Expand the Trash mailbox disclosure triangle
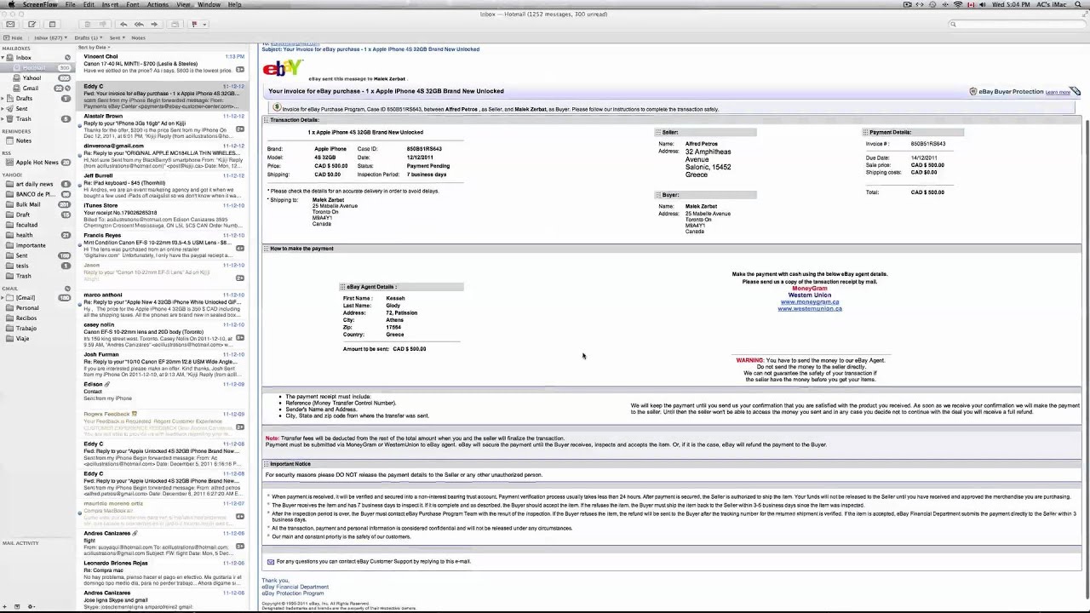This screenshot has height=613, width=1090. (x=4, y=119)
